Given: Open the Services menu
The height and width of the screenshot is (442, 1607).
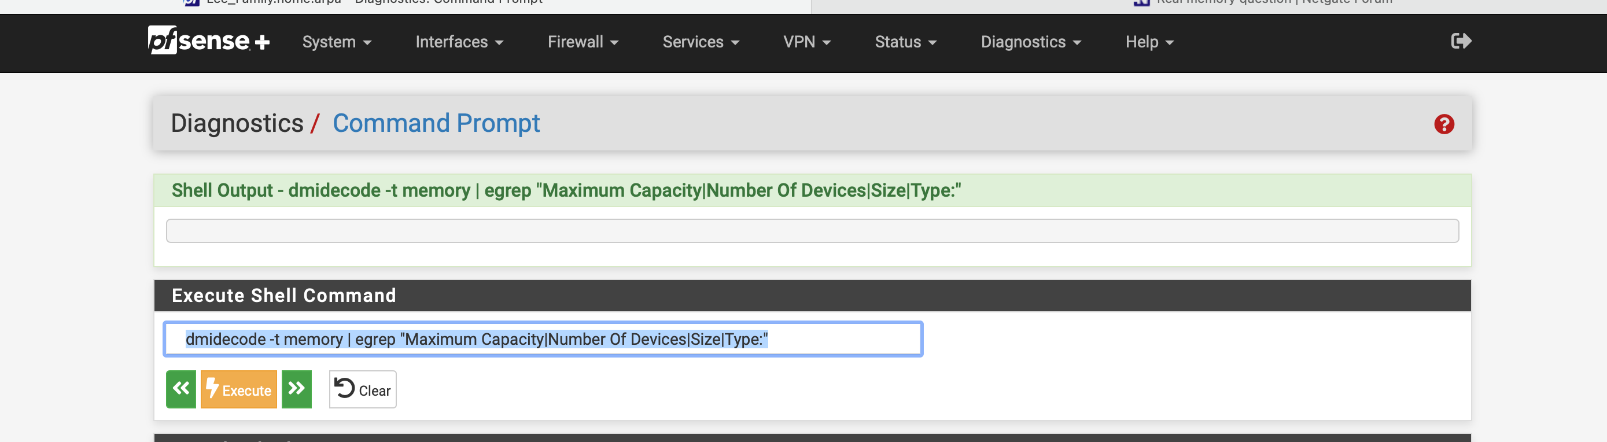Looking at the screenshot, I should tap(701, 42).
